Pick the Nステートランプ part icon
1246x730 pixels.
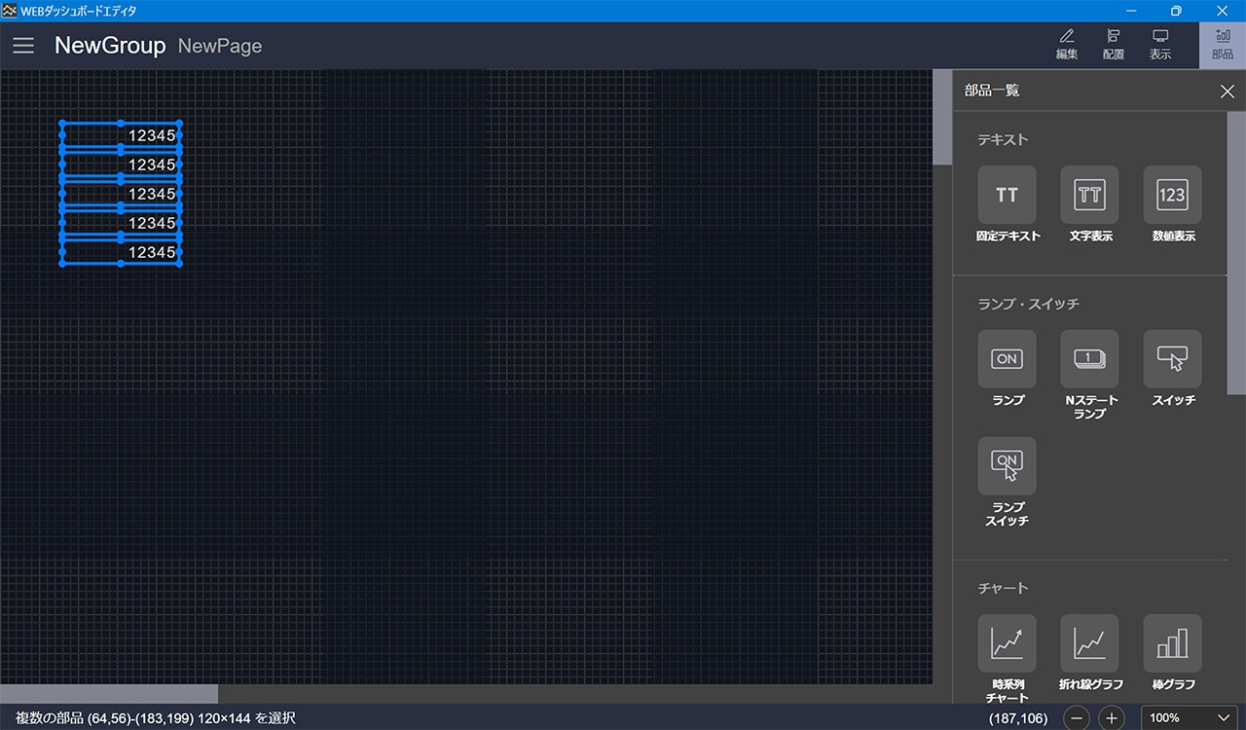[x=1089, y=359]
